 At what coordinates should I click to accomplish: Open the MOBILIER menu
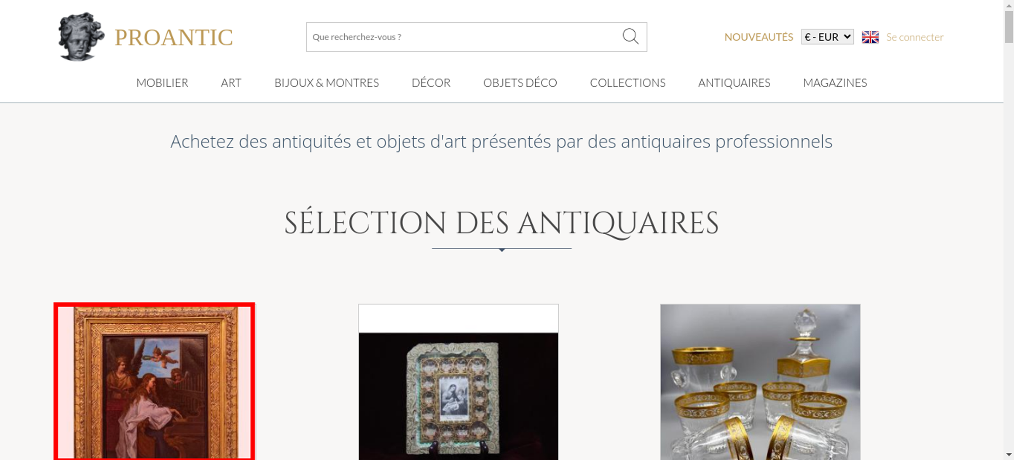point(162,83)
